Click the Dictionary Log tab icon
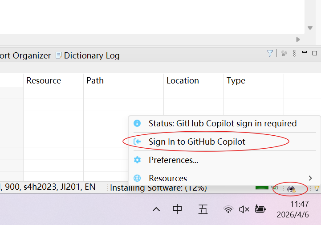Viewport: 321px width, 225px height. point(59,55)
